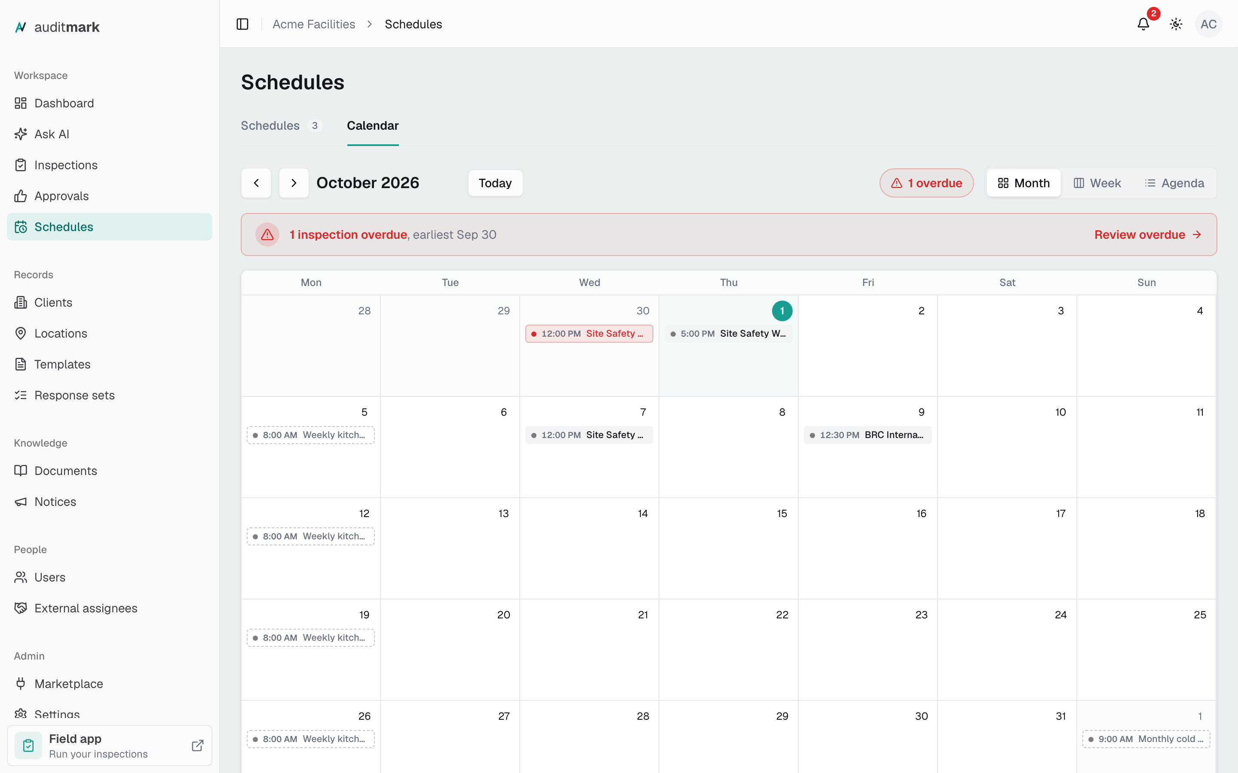Open overdue Sep 30 Site Safety event
The width and height of the screenshot is (1238, 773).
tap(589, 334)
